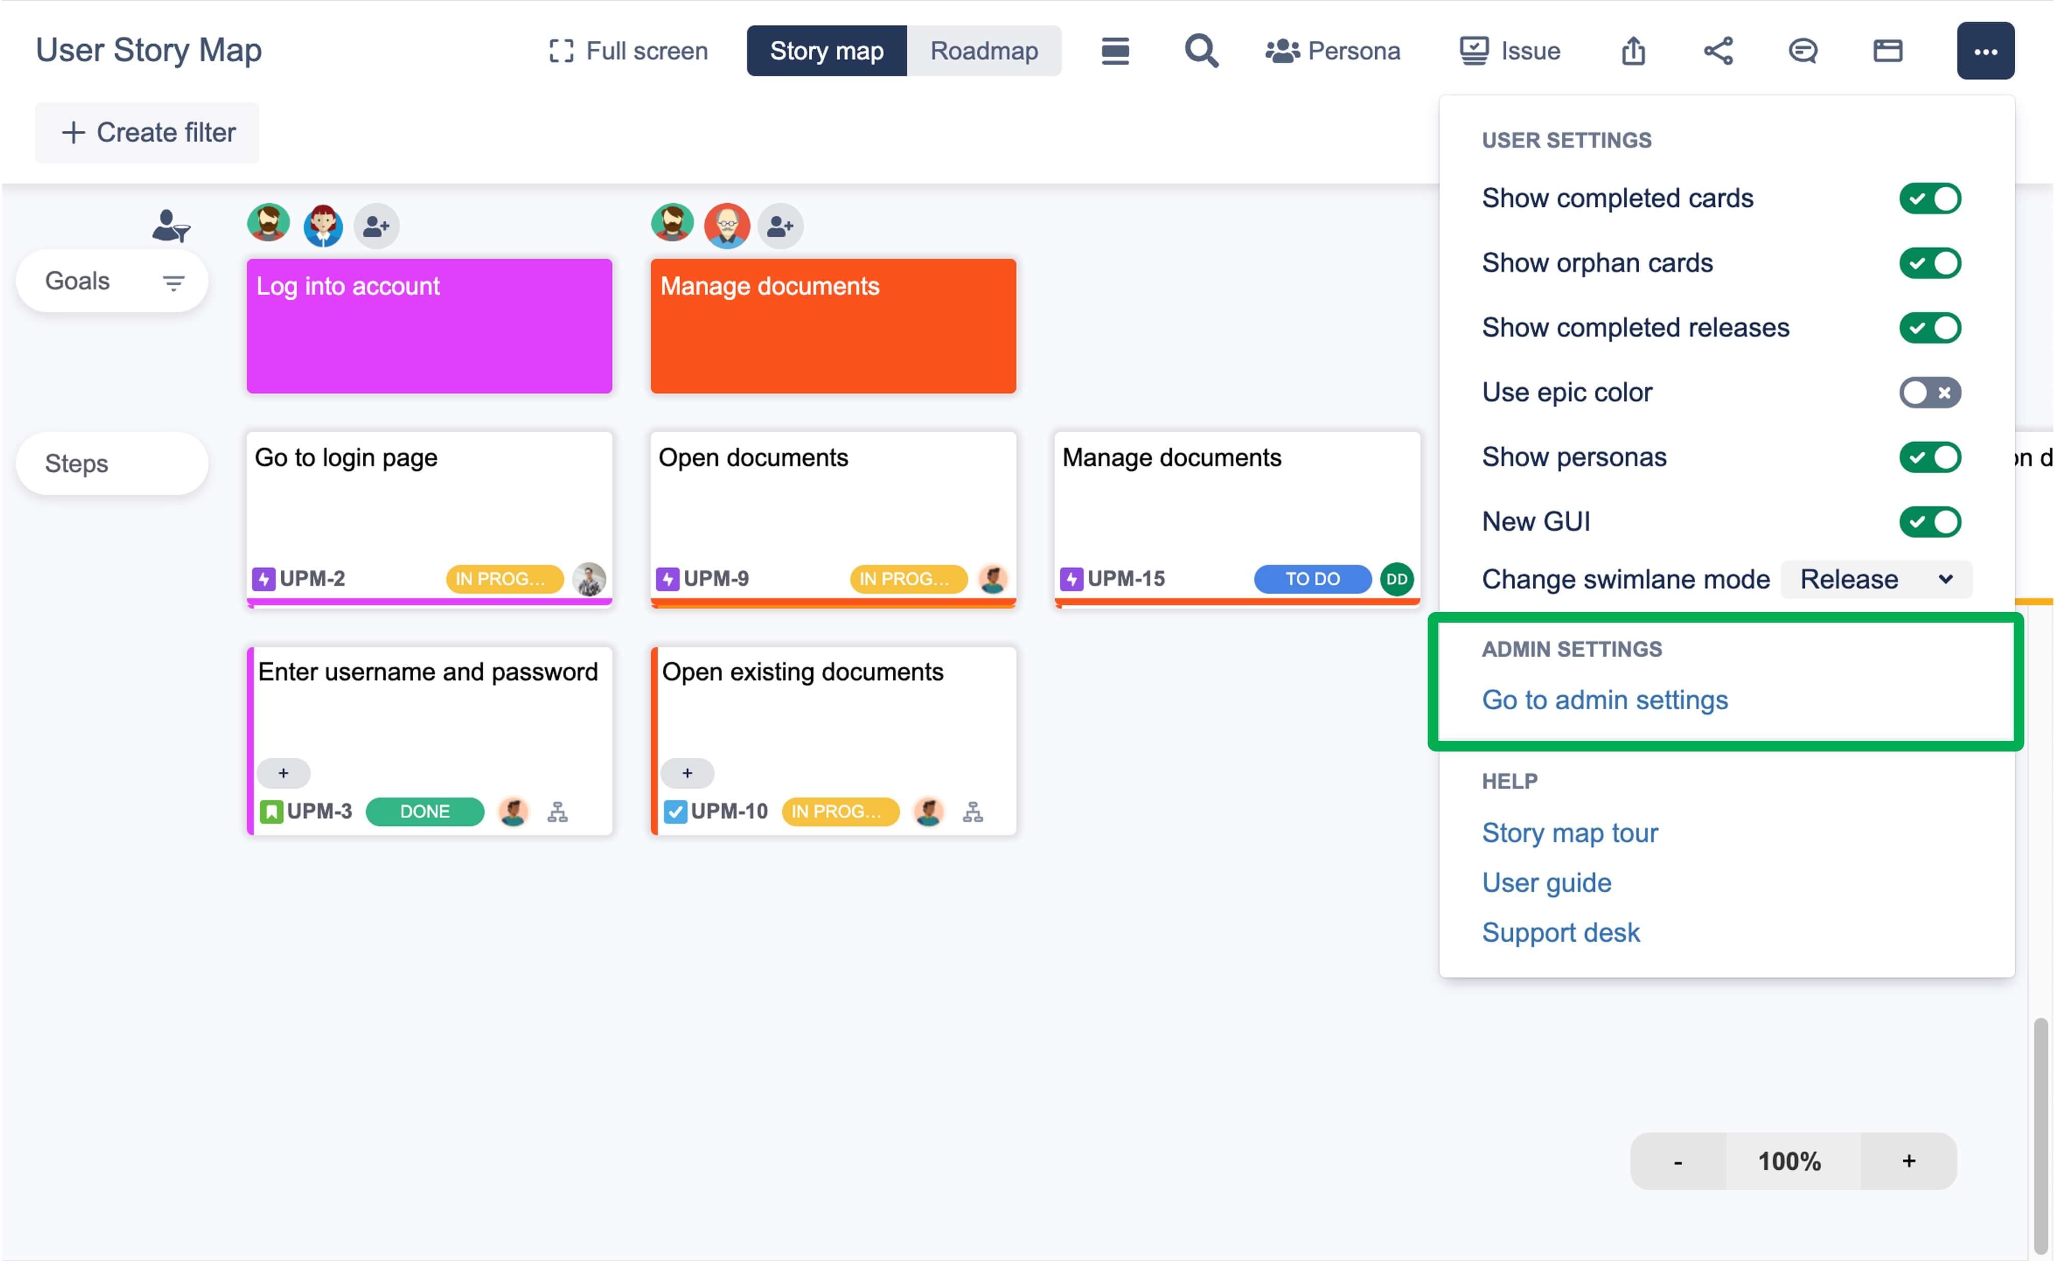Switch to the Roadmap tab
Viewport: 2055px width, 1261px height.
tap(984, 51)
